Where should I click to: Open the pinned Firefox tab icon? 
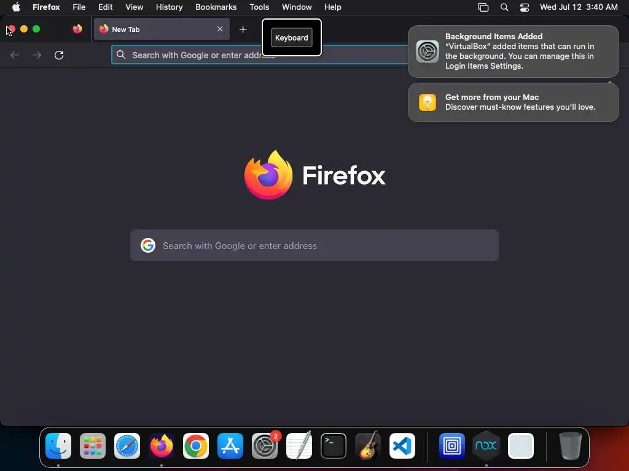[x=77, y=29]
